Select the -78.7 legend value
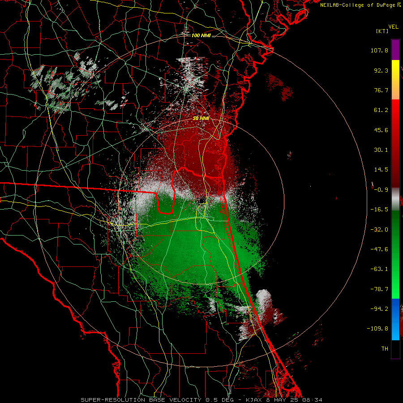Image resolution: width=403 pixels, height=403 pixels. point(379,289)
